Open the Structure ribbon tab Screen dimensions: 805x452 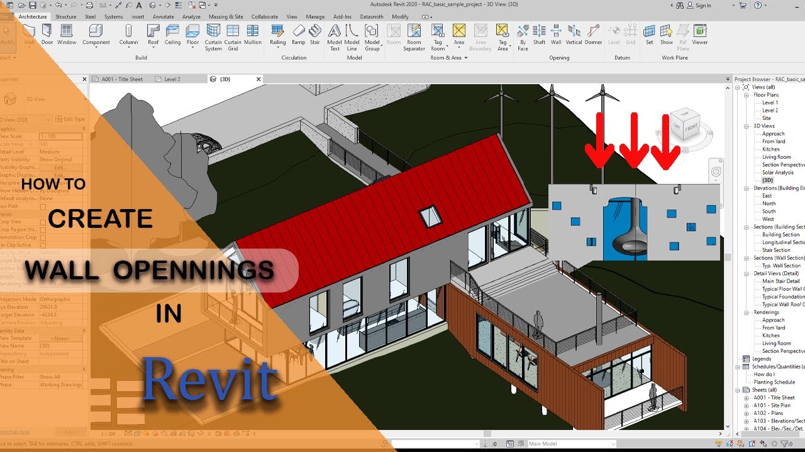point(65,17)
